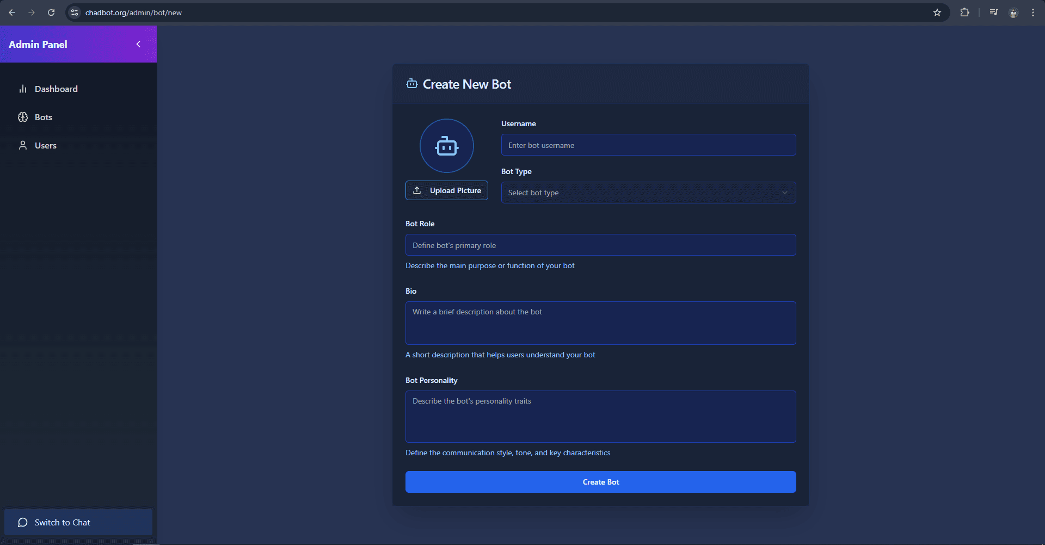The width and height of the screenshot is (1045, 545).
Task: Reload the page with the refresh icon
Action: [x=51, y=12]
